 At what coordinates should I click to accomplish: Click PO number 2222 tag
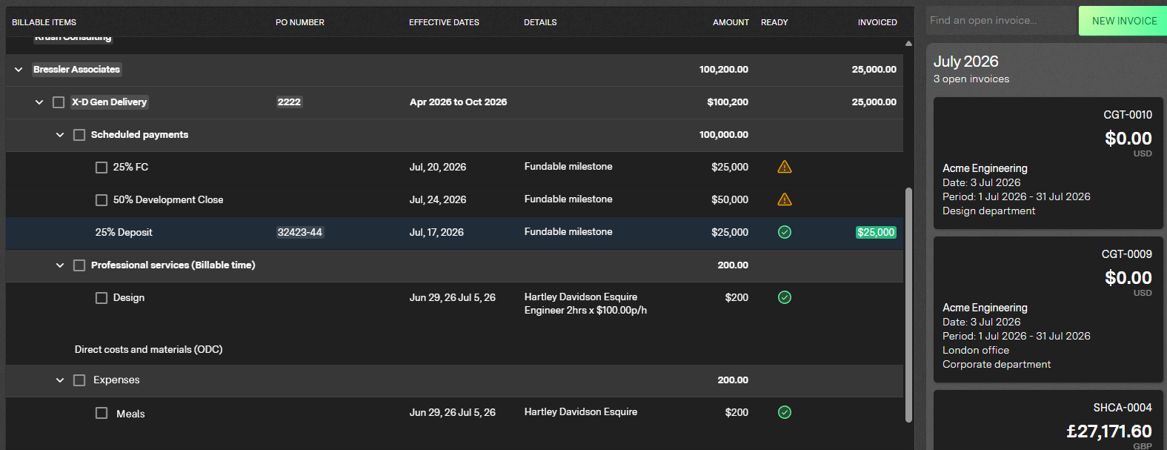click(289, 102)
